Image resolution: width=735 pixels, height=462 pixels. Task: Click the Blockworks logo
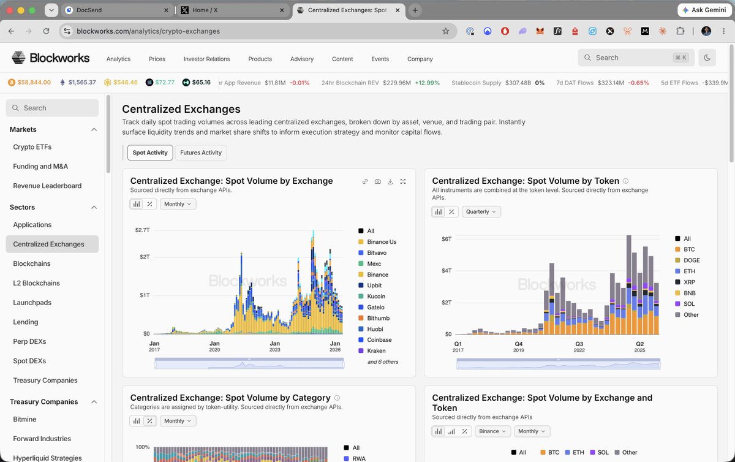[51, 58]
